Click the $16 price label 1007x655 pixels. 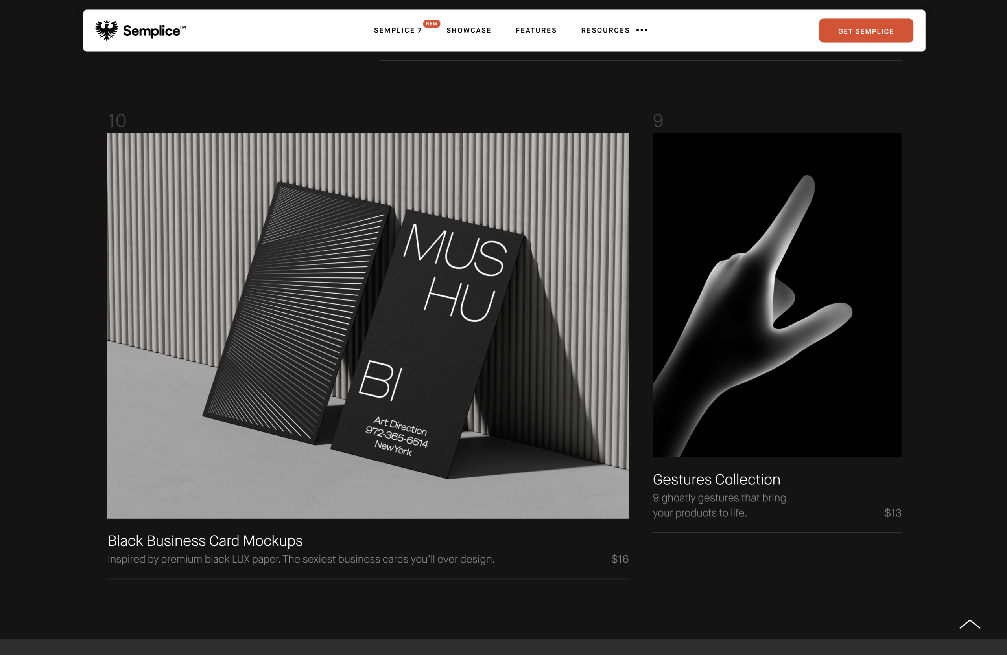pyautogui.click(x=620, y=559)
